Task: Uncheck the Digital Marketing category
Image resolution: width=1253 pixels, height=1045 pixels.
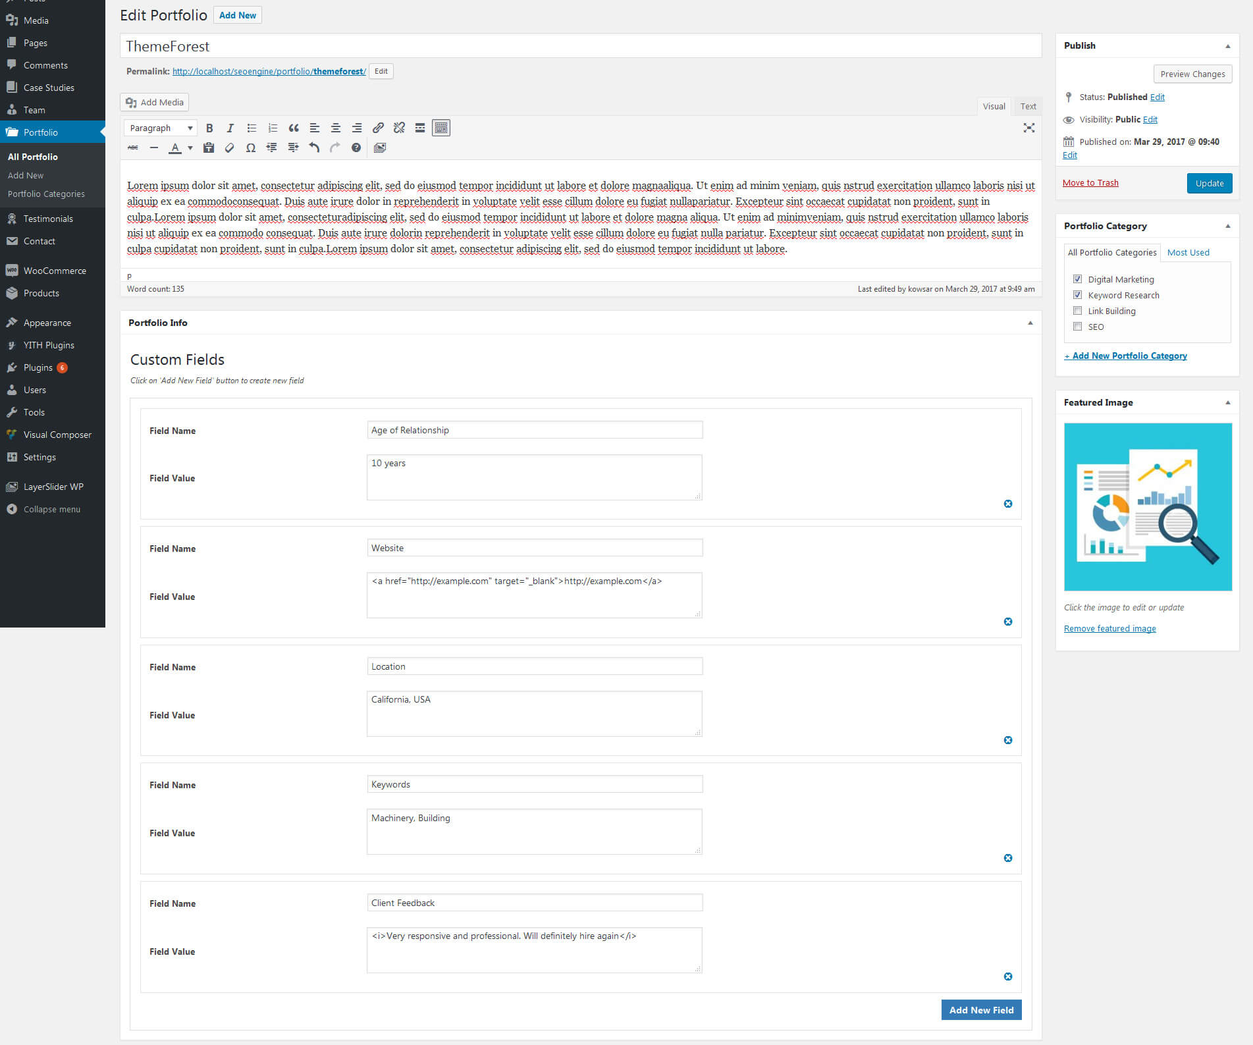Action: (1078, 279)
